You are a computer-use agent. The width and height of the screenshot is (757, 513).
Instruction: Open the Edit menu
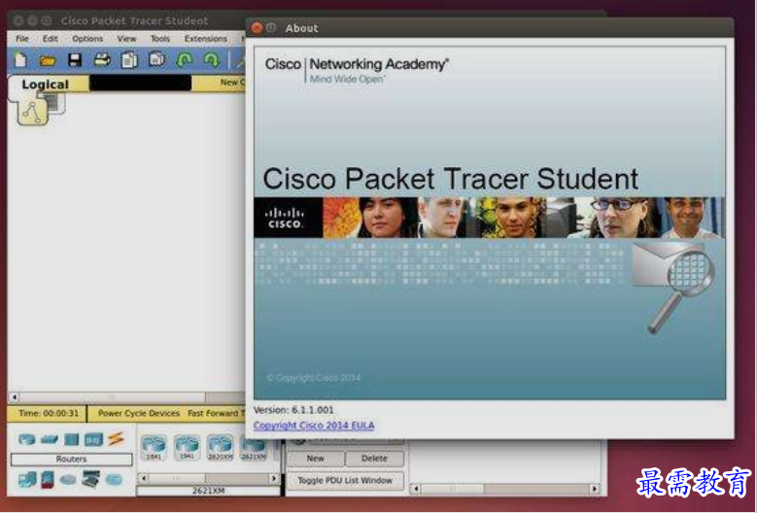pos(51,39)
